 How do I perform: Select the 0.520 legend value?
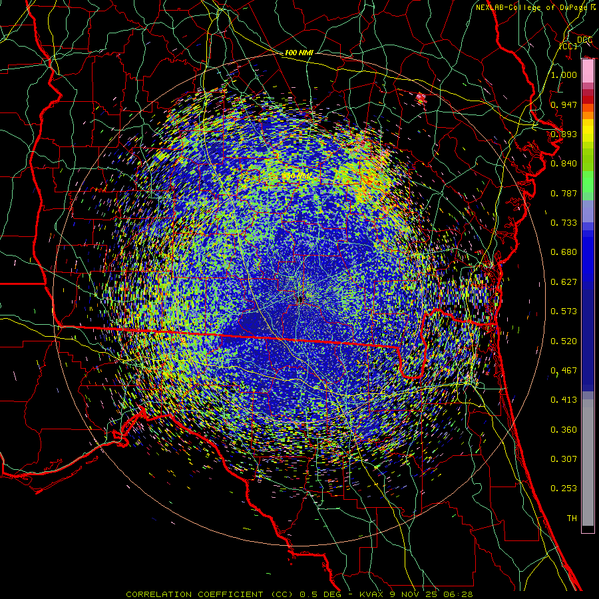point(564,341)
